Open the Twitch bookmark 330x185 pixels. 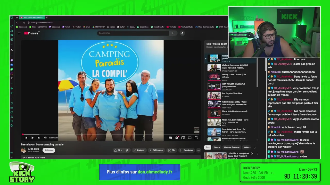pos(66,27)
